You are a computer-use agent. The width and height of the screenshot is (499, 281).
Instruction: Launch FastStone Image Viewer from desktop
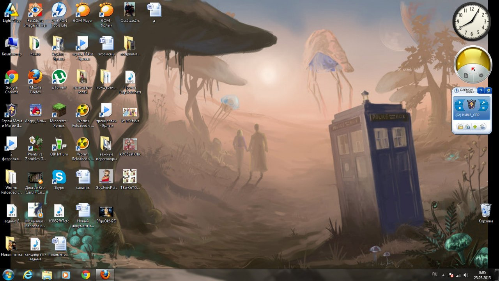35,15
